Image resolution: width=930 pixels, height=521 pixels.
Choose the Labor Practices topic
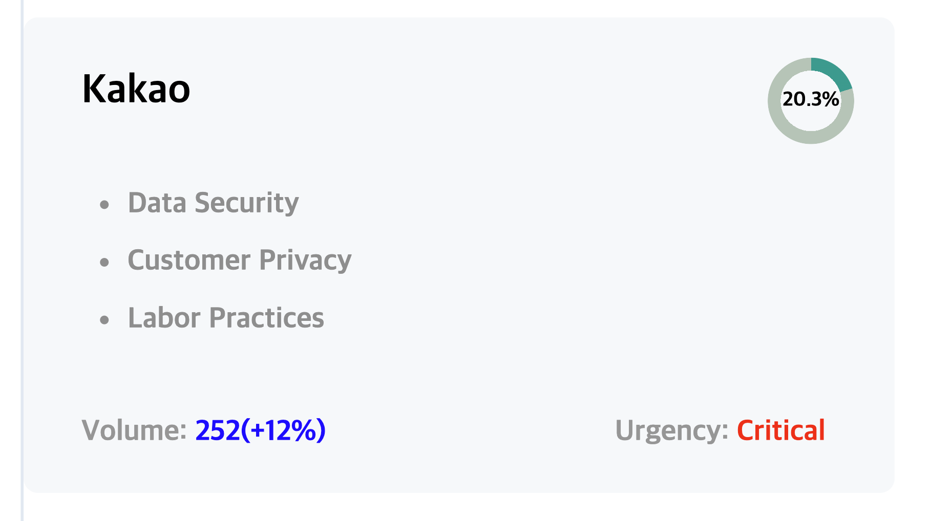(x=226, y=318)
